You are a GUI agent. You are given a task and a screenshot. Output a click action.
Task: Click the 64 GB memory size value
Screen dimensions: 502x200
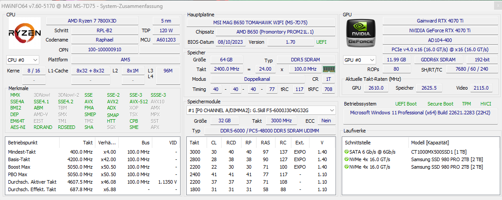(226, 60)
